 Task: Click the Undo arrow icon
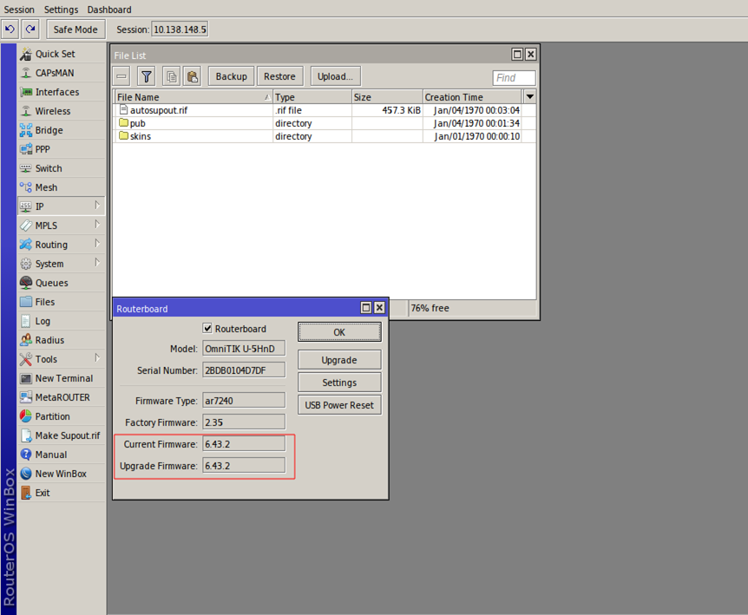[x=10, y=29]
